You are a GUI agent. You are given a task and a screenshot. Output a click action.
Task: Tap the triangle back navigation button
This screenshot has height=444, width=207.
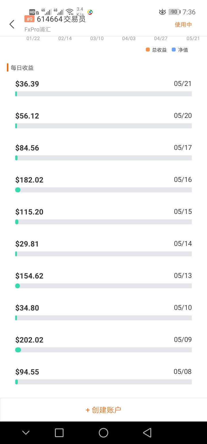point(147,432)
